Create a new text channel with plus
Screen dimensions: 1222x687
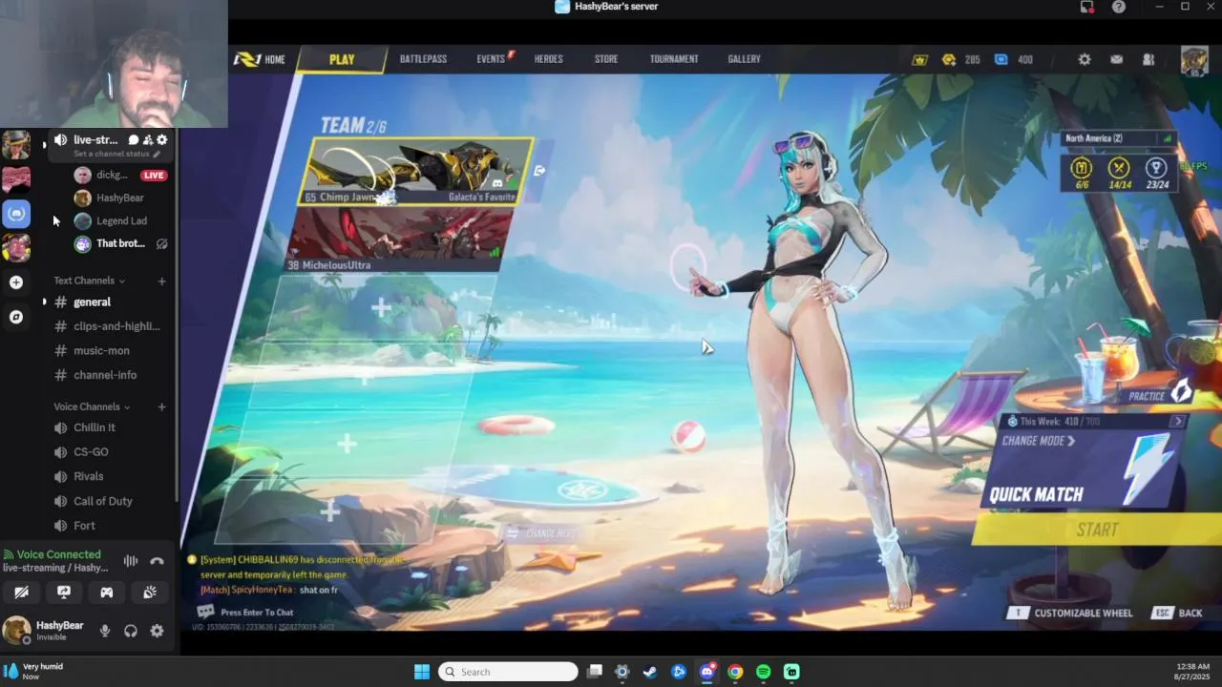(161, 281)
